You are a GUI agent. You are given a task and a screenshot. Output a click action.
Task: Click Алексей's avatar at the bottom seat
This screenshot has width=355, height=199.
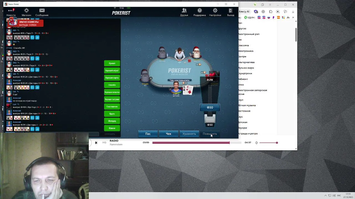click(x=176, y=88)
